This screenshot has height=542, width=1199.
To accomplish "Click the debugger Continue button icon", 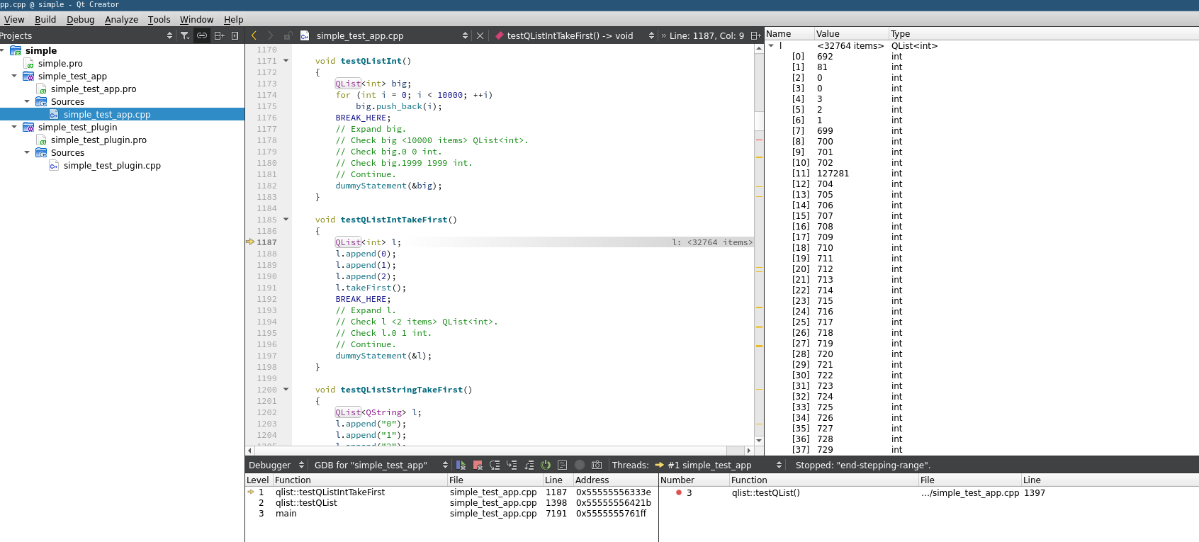I will [x=461, y=465].
